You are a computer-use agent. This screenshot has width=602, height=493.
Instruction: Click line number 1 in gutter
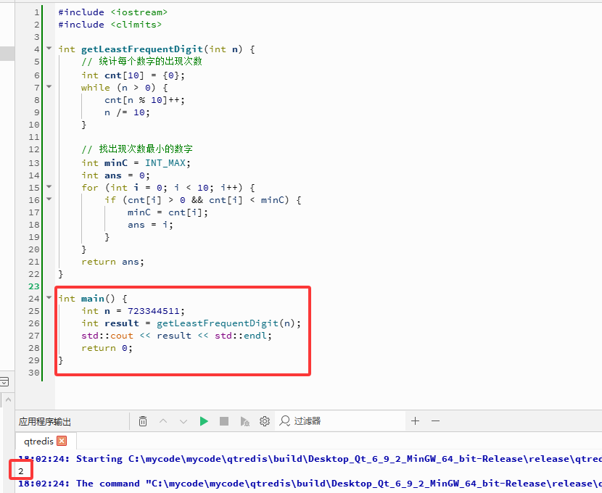click(x=36, y=12)
